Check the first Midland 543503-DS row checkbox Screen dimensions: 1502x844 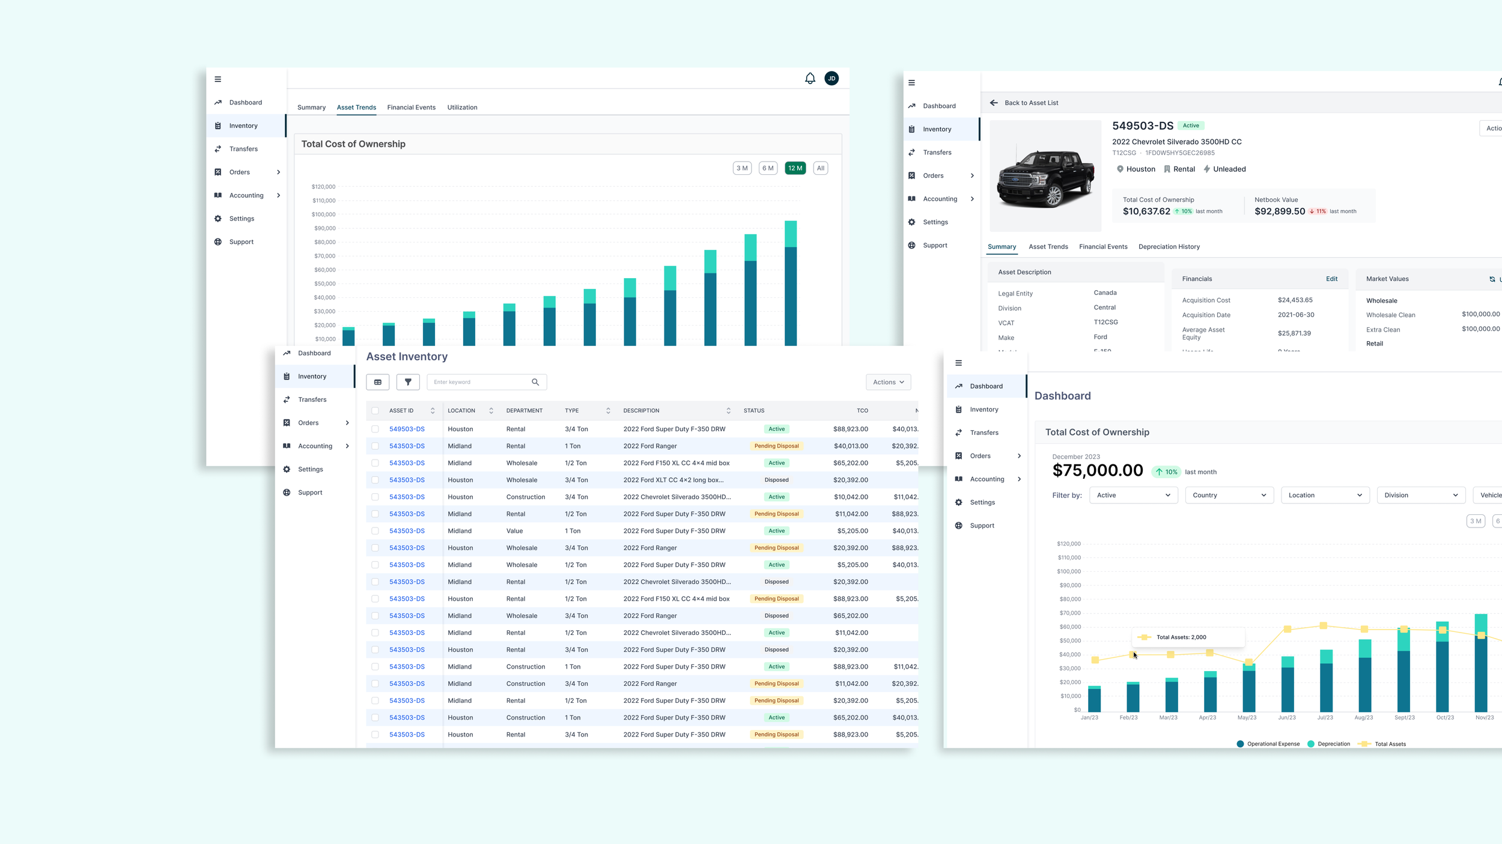(x=375, y=446)
